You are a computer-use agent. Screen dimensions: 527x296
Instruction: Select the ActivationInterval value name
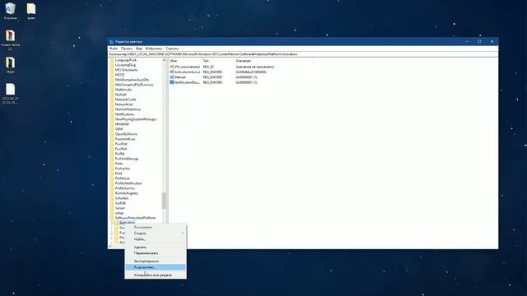pos(187,72)
